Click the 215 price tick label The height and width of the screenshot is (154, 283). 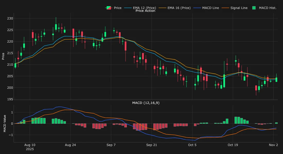(10, 53)
